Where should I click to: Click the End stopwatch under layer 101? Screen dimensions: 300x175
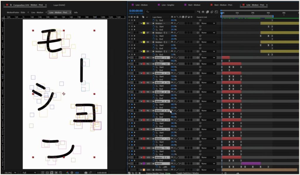[154, 160]
